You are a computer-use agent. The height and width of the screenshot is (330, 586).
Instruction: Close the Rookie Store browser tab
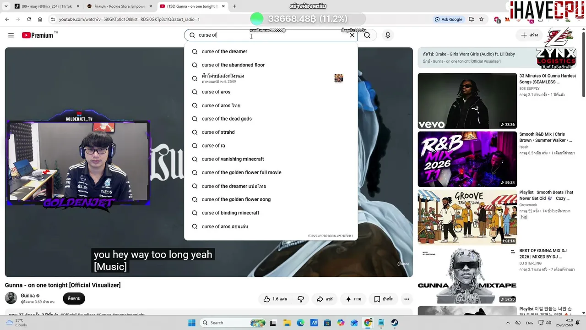150,6
